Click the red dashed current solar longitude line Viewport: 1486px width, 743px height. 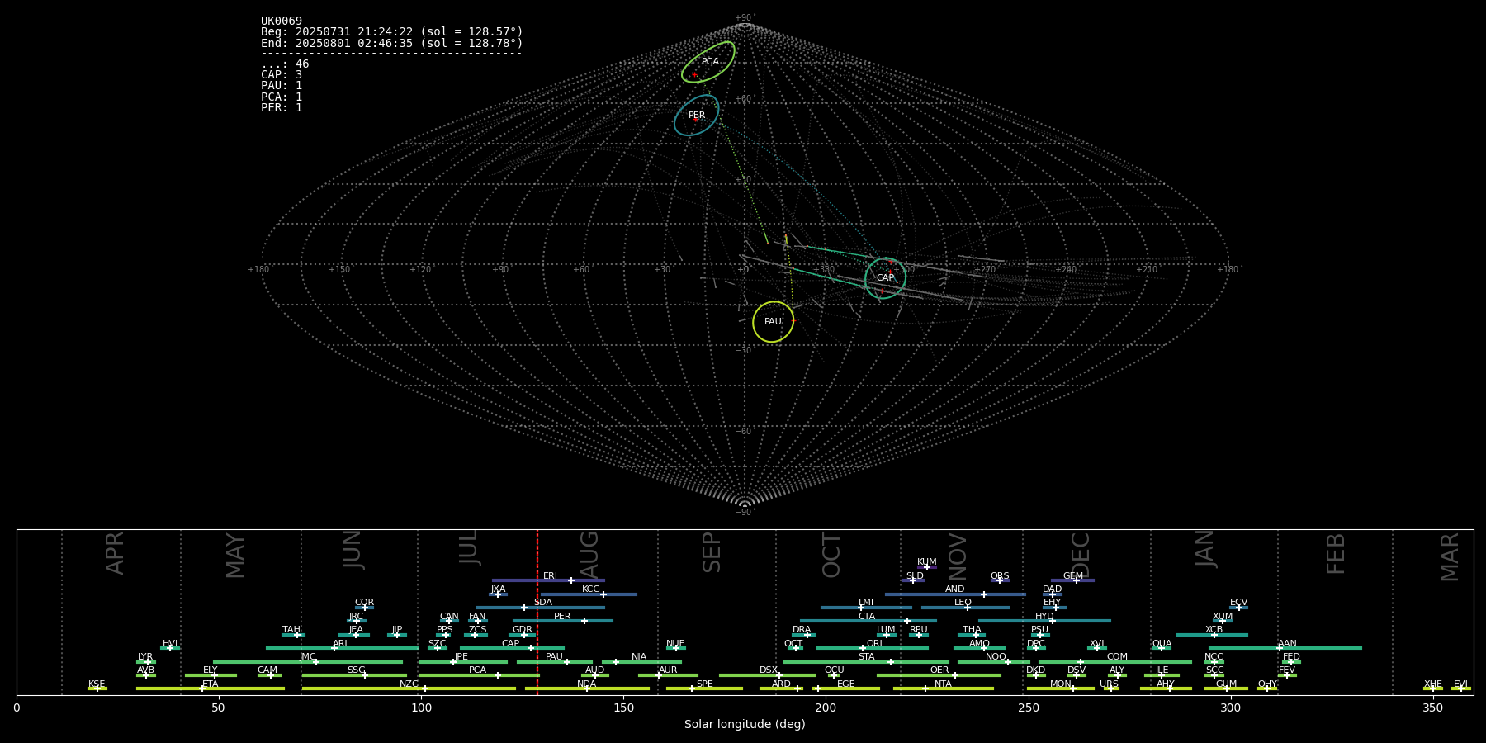(x=537, y=612)
